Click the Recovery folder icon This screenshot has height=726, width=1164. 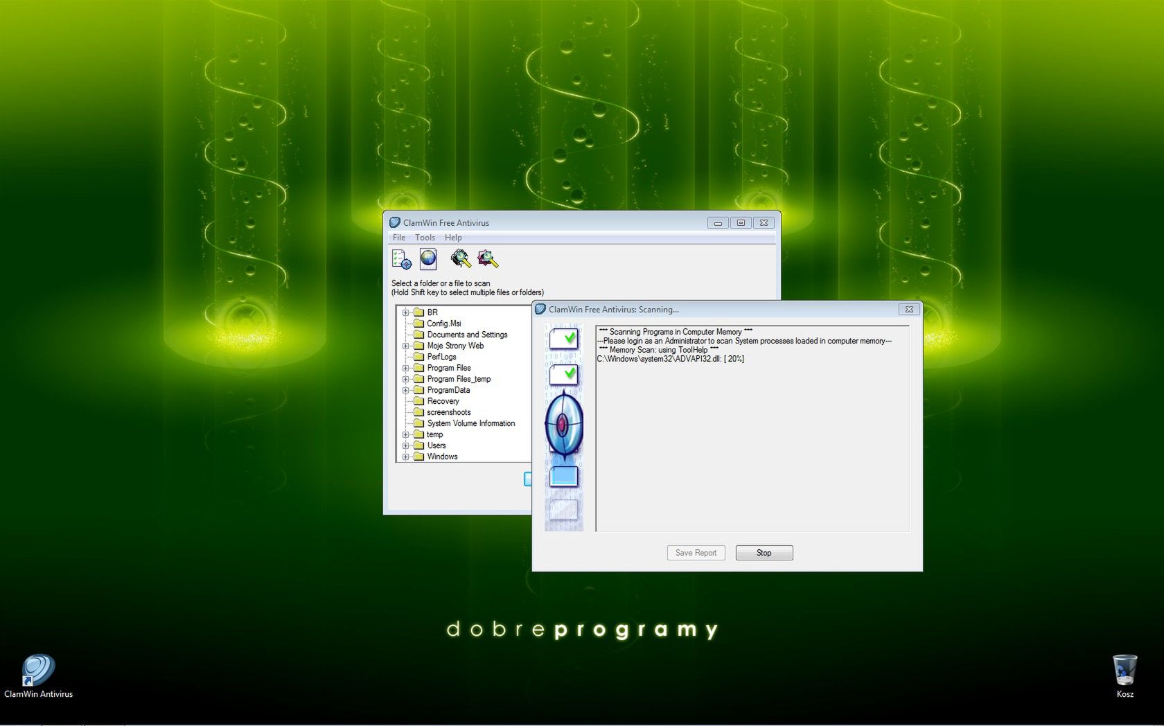pos(418,401)
